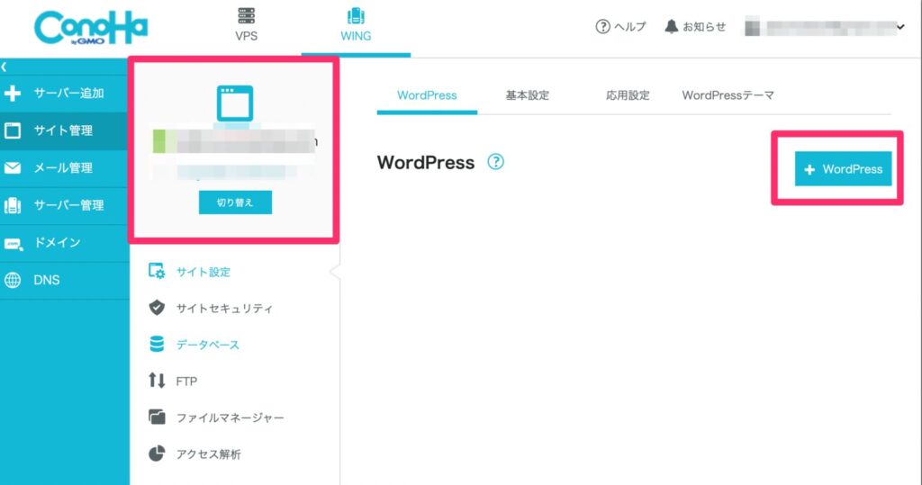This screenshot has width=922, height=485.
Task: Click the database icon for データベース
Action: click(x=157, y=344)
